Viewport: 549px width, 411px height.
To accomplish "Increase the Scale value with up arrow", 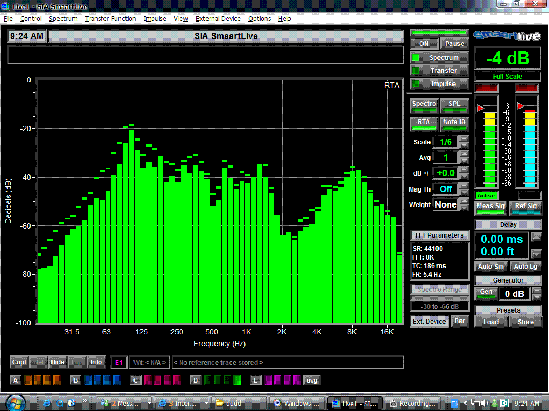I will point(464,139).
